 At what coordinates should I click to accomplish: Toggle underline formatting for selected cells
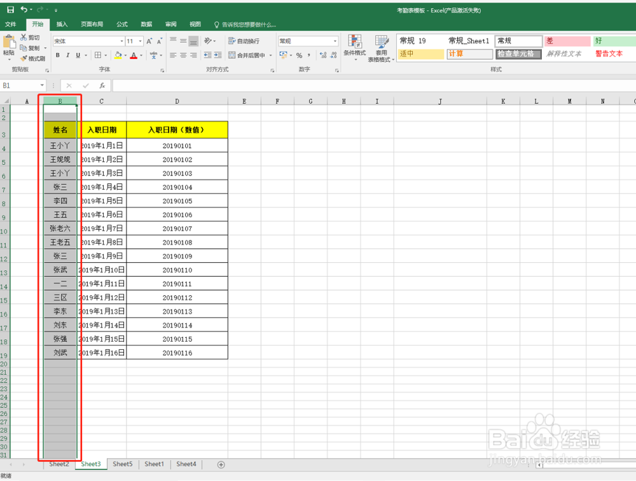[78, 55]
